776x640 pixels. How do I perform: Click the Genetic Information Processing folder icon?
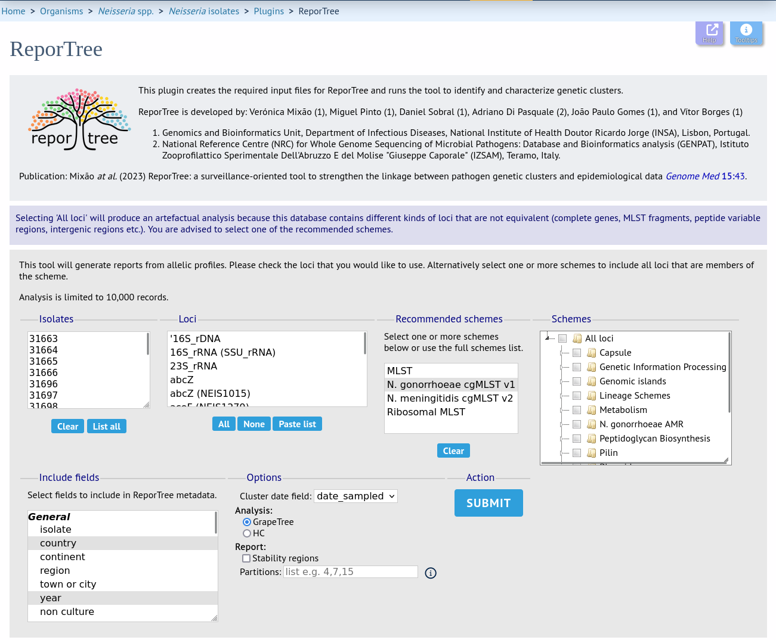(x=592, y=367)
